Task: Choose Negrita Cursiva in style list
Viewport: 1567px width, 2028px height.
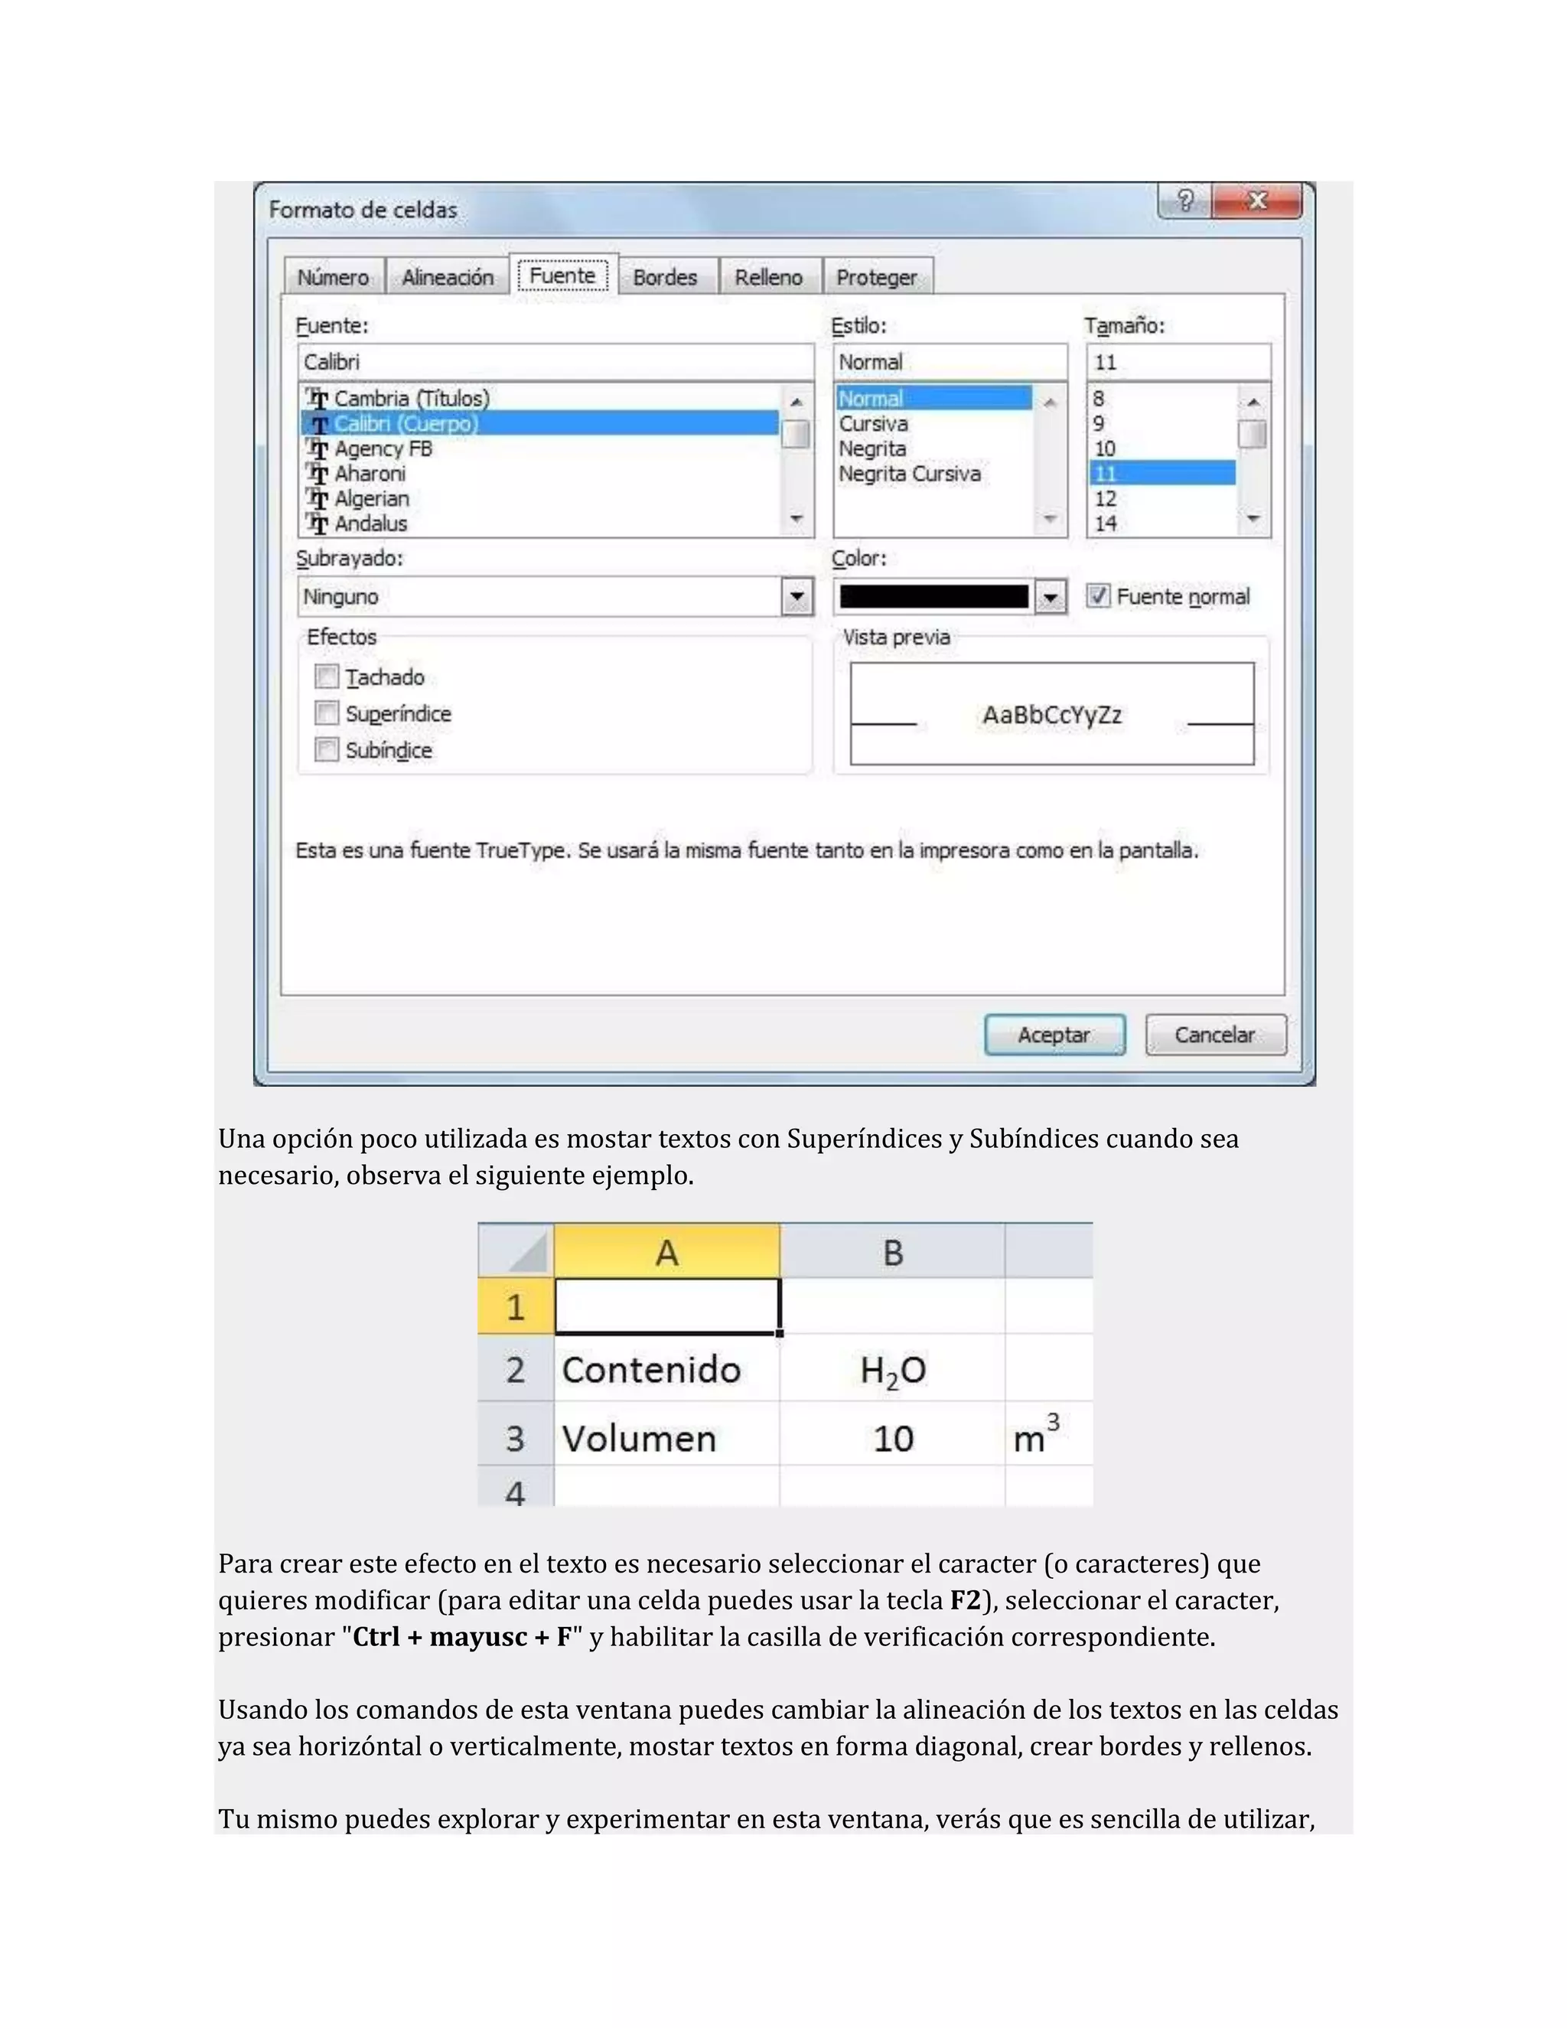Action: point(909,474)
